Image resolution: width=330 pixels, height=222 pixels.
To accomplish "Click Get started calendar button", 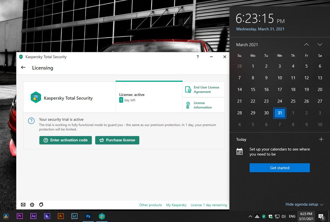I will pyautogui.click(x=279, y=168).
